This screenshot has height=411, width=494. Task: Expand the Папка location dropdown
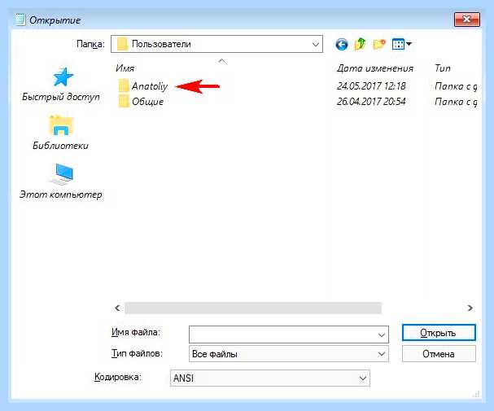point(316,45)
